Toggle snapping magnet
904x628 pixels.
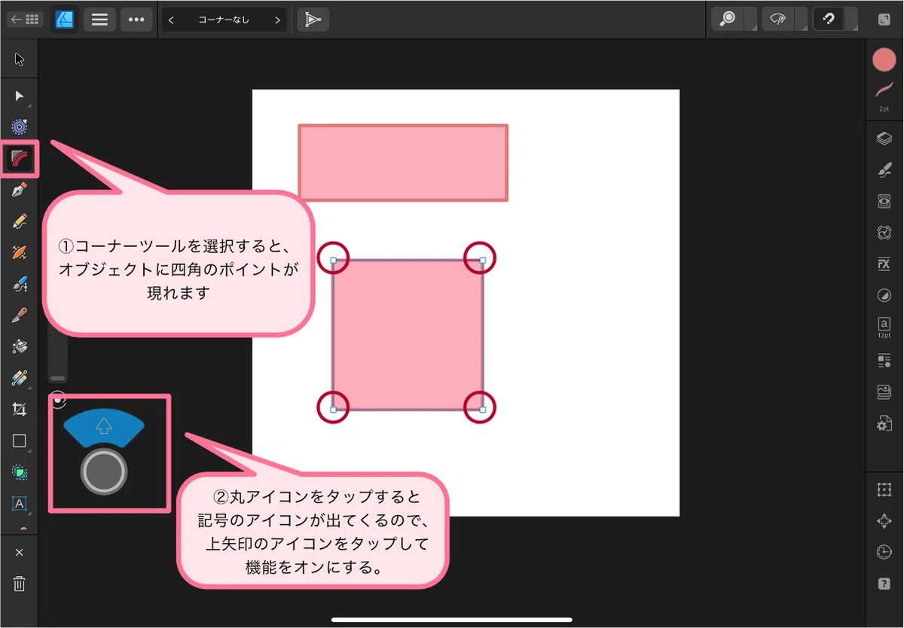829,20
